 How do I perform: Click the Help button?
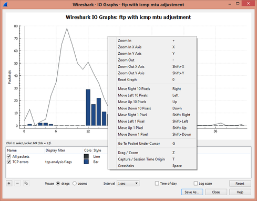pyautogui.click(x=240, y=192)
